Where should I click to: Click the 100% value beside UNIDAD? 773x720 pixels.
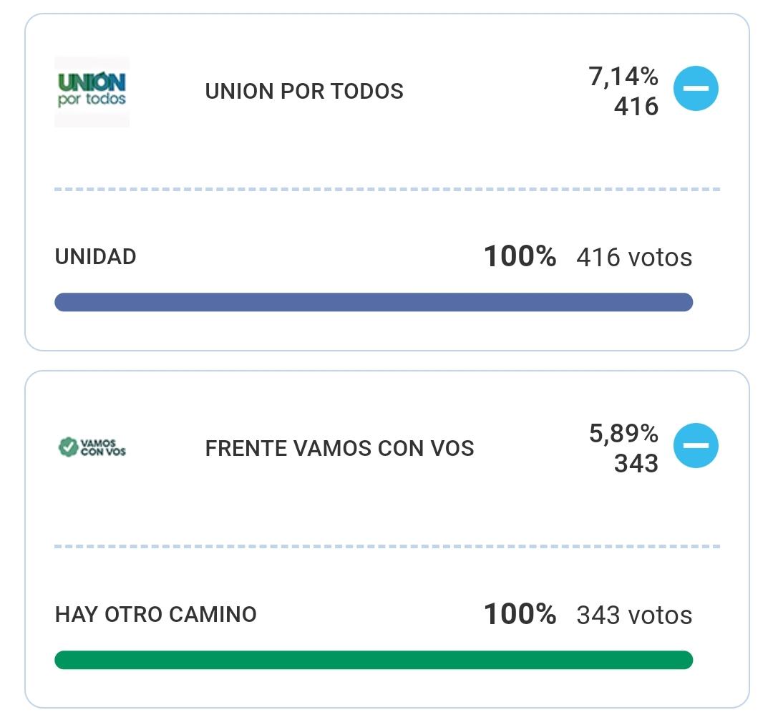tap(520, 257)
